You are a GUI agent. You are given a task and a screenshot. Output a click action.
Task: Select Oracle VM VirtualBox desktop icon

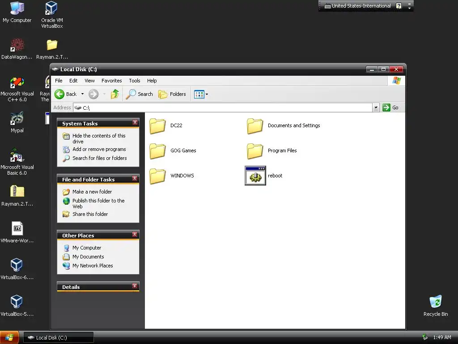pos(52,15)
